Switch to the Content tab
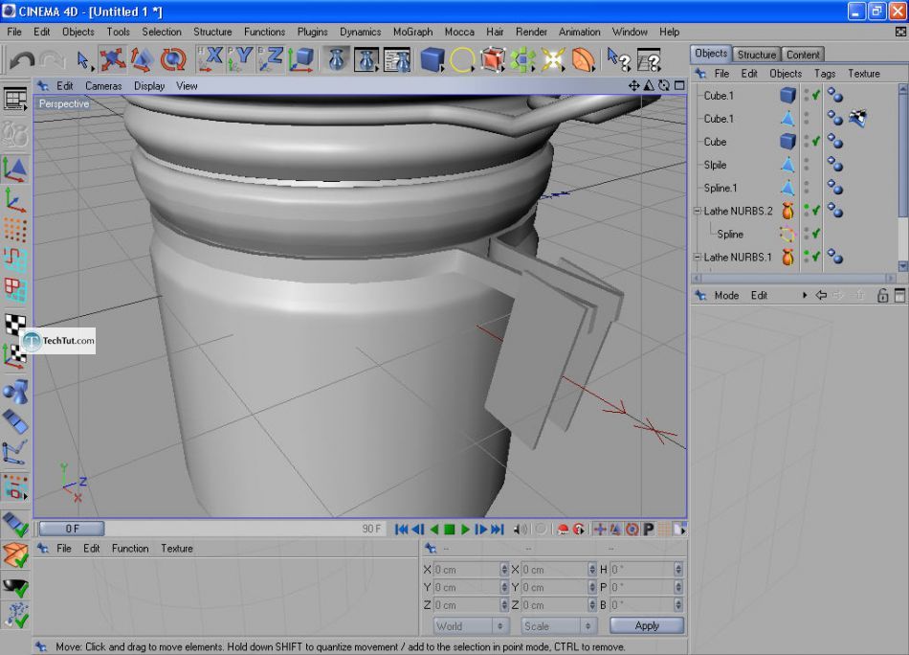The image size is (909, 655). coord(803,55)
